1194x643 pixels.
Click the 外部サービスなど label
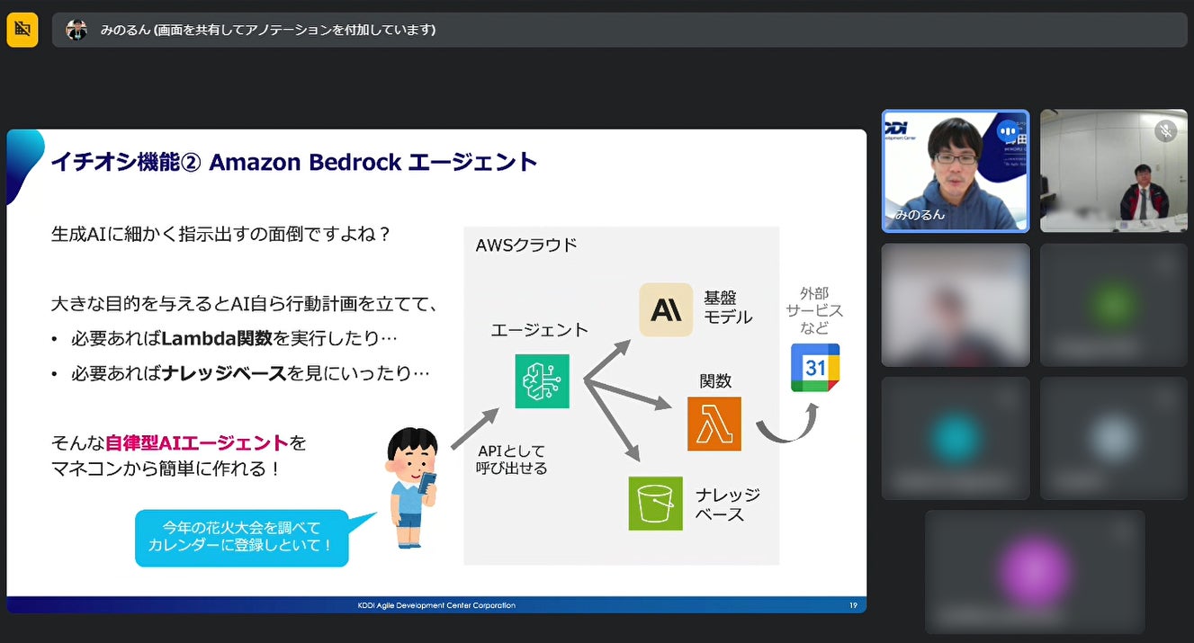814,310
